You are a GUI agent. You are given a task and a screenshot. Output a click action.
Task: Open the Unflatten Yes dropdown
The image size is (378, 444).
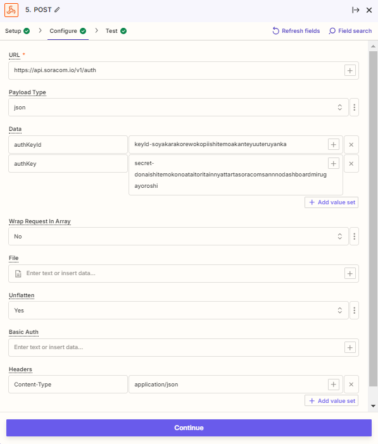coord(179,311)
